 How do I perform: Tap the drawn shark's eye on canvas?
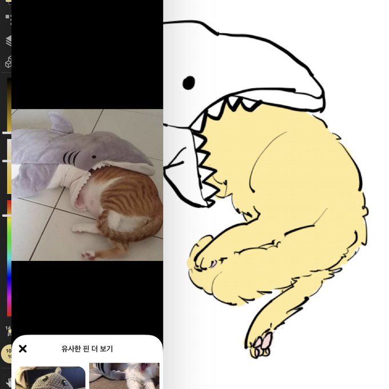coord(189,83)
